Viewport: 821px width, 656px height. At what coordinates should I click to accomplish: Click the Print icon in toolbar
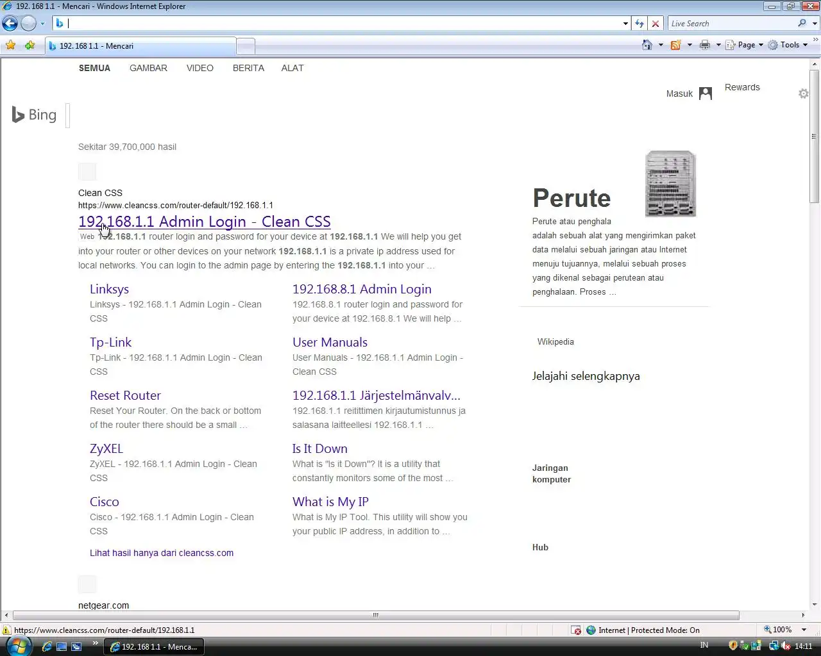[705, 45]
